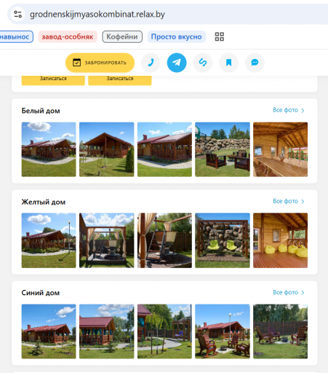The height and width of the screenshot is (373, 328).
Task: Open Желтый дом photo with yellow bean bags
Action: (x=281, y=240)
